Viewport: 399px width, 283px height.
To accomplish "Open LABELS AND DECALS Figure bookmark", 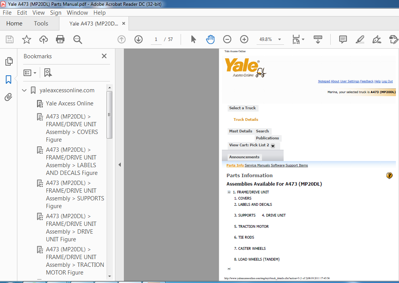I will [72, 161].
